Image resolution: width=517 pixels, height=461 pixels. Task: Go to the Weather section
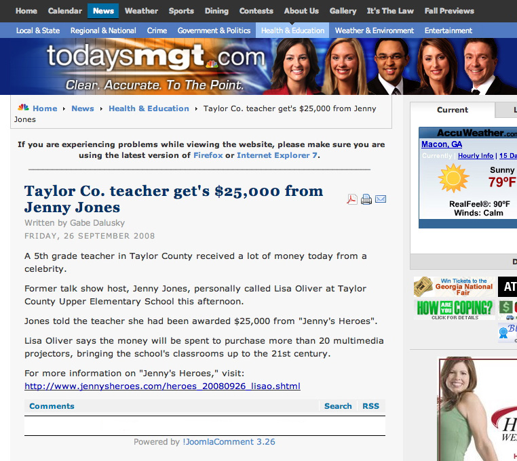(x=141, y=11)
